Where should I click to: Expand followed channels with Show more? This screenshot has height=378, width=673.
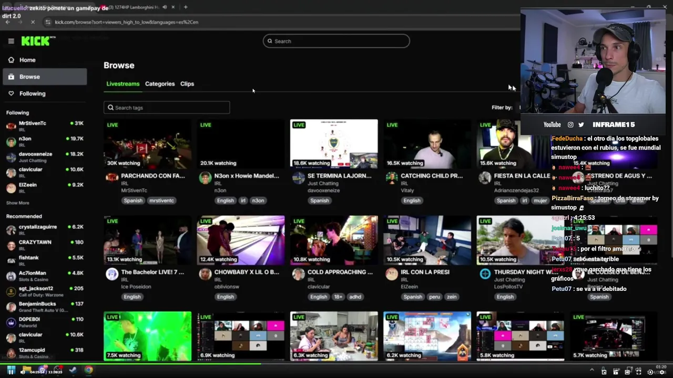pos(17,203)
